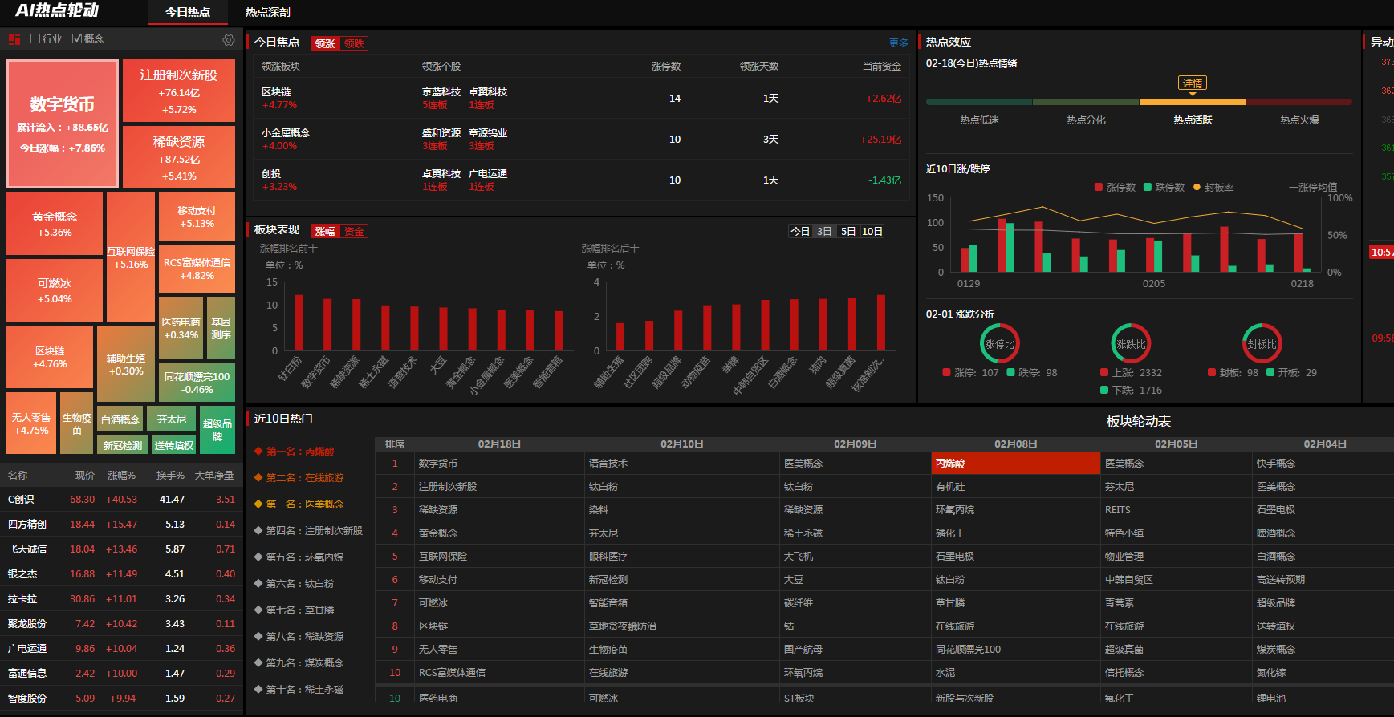
Task: Open the 热点深剖 tab
Action: (268, 12)
